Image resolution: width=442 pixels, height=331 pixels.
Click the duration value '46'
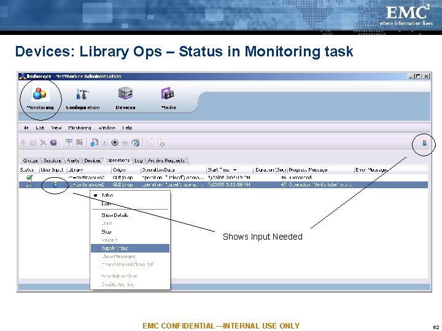pos(283,178)
